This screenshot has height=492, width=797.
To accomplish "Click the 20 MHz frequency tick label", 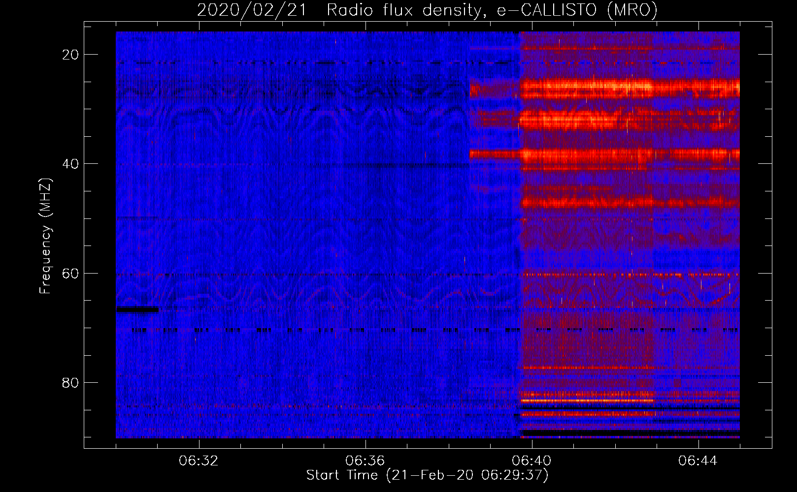I will pyautogui.click(x=70, y=55).
